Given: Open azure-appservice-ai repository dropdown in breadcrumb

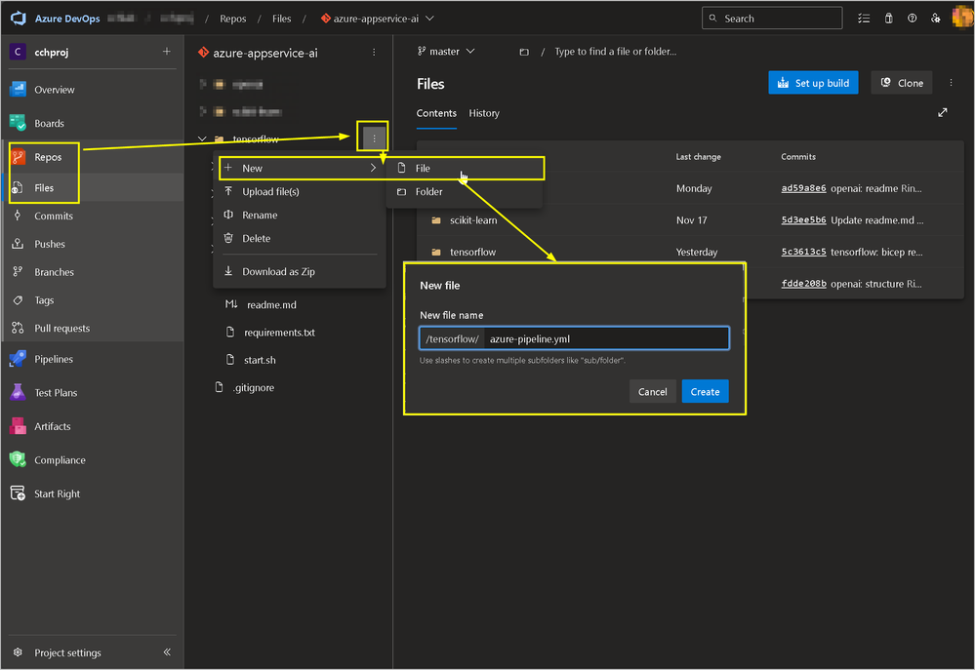Looking at the screenshot, I should pos(377,19).
